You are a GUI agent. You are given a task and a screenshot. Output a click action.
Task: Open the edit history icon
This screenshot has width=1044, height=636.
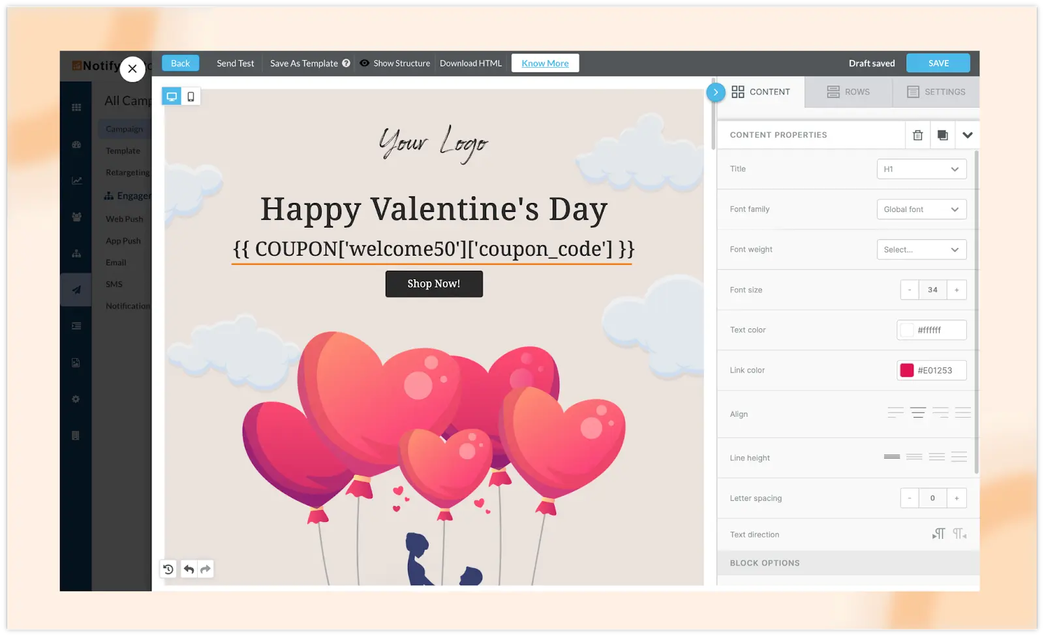(168, 569)
